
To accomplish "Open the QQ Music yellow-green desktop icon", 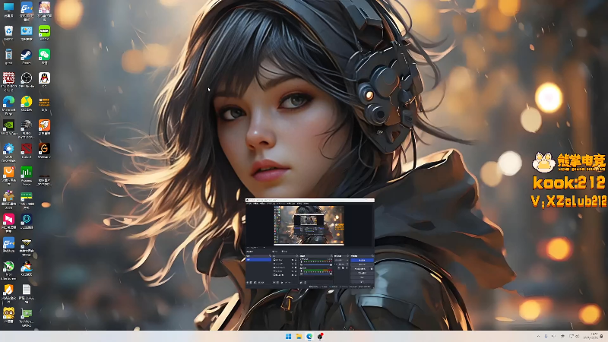I will point(27,103).
